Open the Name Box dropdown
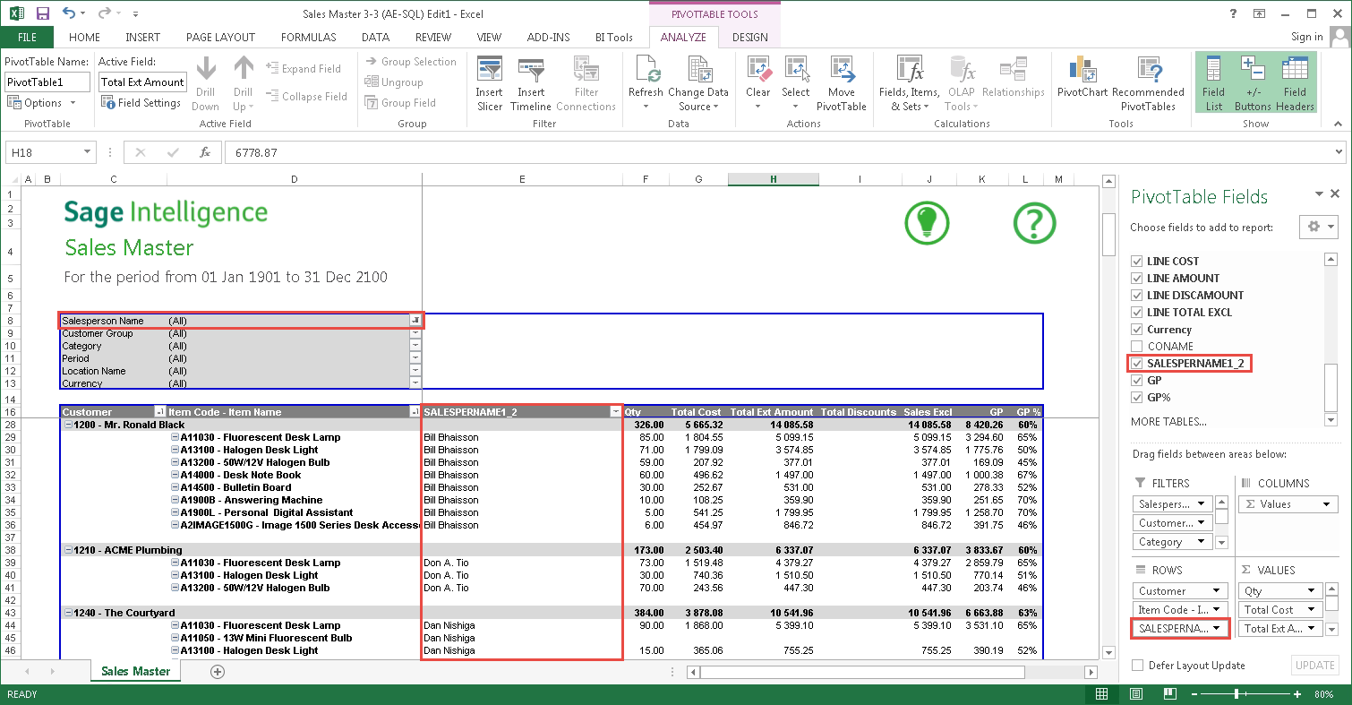Viewport: 1352px width, 705px height. point(87,153)
